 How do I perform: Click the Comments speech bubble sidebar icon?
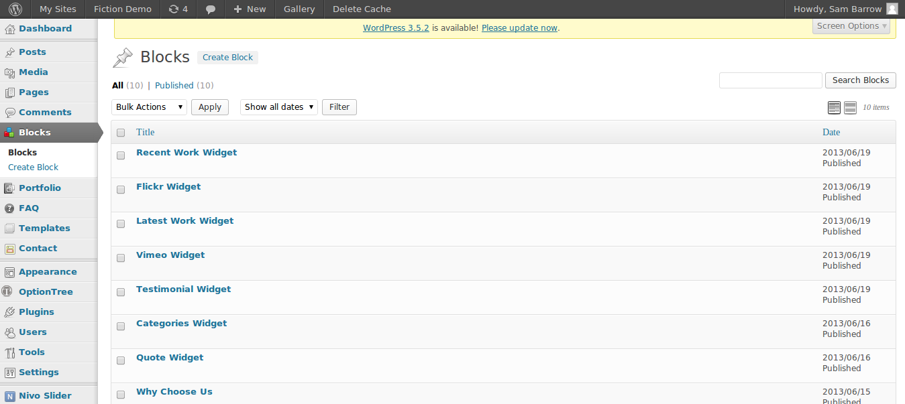pyautogui.click(x=9, y=113)
